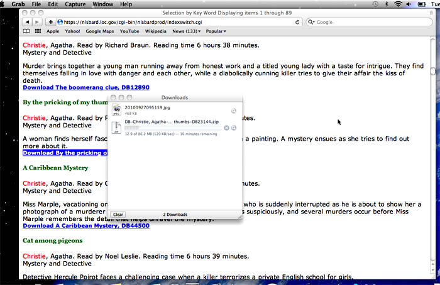Stop the Christie zip file download

click(226, 128)
